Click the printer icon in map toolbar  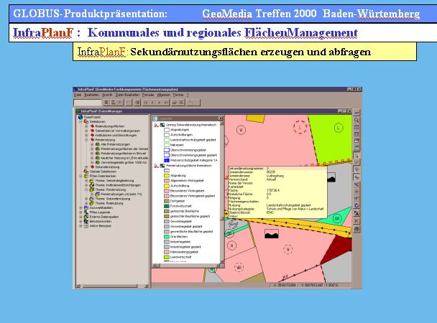point(356,229)
